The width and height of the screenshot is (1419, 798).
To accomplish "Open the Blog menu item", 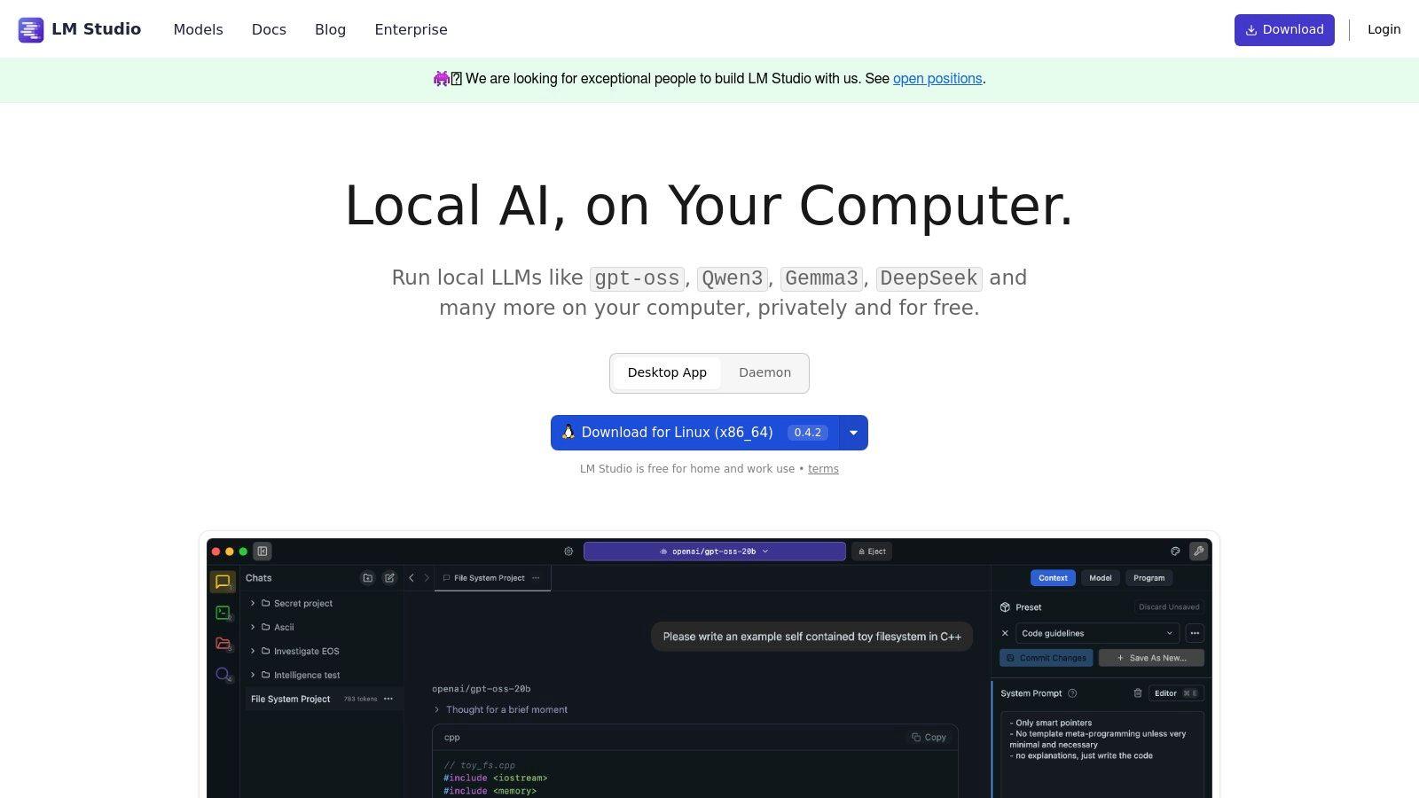I will point(330,29).
